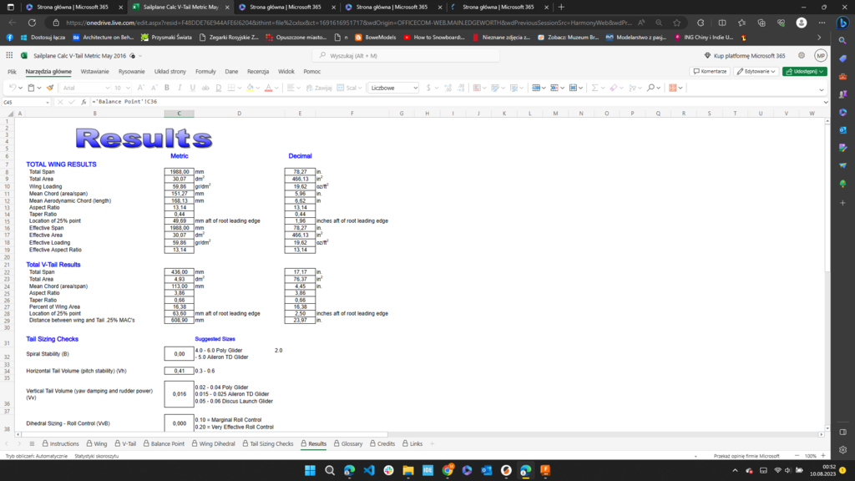Click the increase font size icon
855x481 pixels.
(x=141, y=88)
